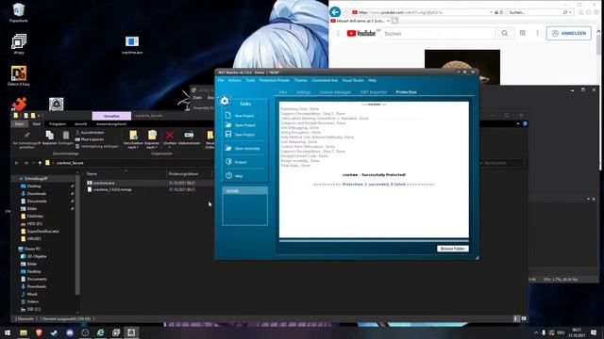This screenshot has width=604, height=339.
Task: Open the browser address bar dropdown arrow
Action: click(x=491, y=12)
